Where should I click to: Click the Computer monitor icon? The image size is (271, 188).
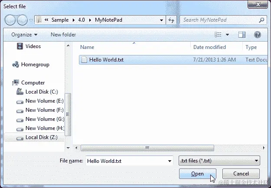point(16,83)
